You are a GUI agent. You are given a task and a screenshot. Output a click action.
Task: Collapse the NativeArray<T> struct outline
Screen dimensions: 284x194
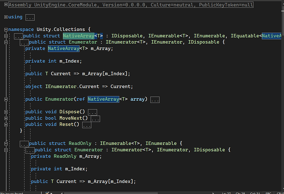point(6,36)
